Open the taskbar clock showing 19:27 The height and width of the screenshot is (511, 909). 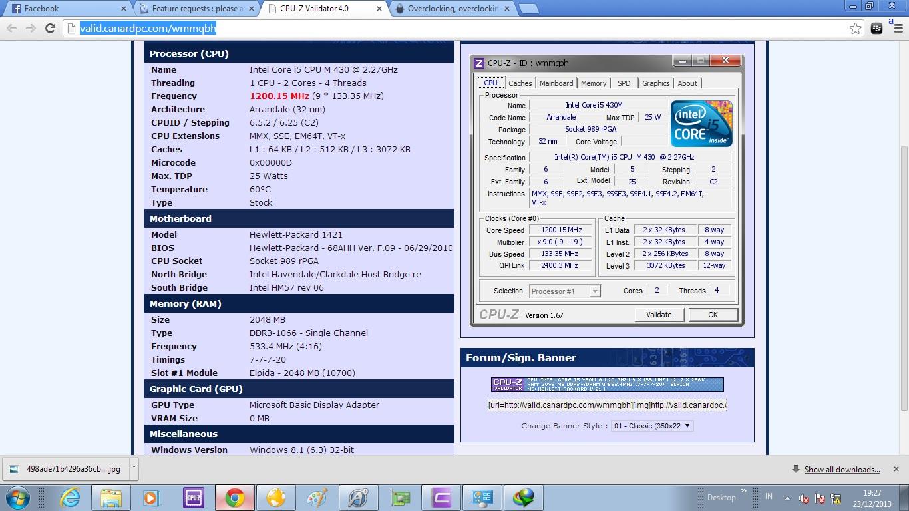pos(872,498)
